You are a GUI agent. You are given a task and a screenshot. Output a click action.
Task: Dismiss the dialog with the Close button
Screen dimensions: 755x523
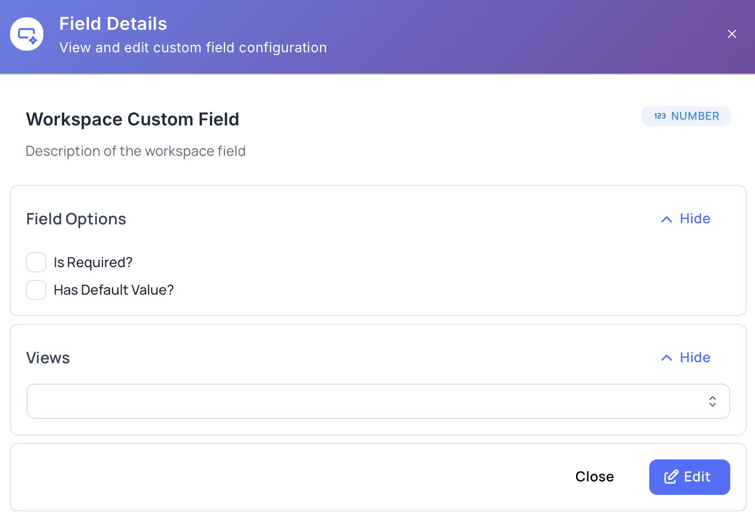point(594,476)
